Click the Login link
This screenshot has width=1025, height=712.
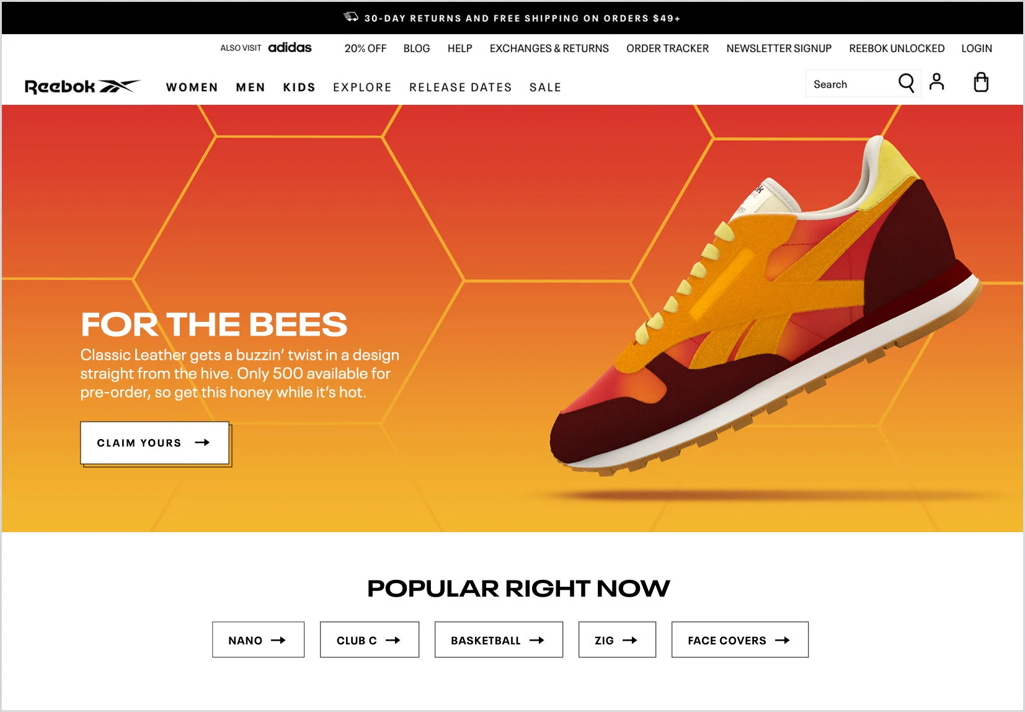977,48
